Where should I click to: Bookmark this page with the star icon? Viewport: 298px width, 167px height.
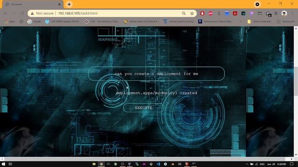[x=192, y=13]
